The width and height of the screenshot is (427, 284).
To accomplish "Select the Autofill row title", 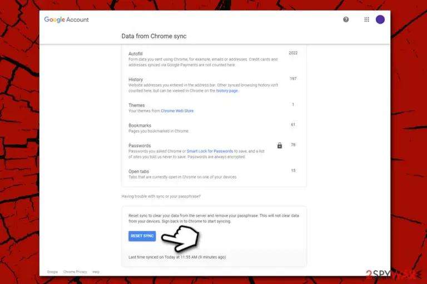I will (135, 54).
